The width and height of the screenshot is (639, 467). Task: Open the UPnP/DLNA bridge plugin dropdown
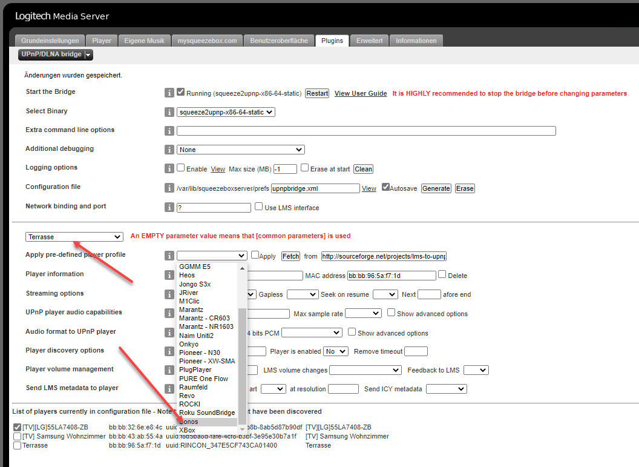click(56, 55)
